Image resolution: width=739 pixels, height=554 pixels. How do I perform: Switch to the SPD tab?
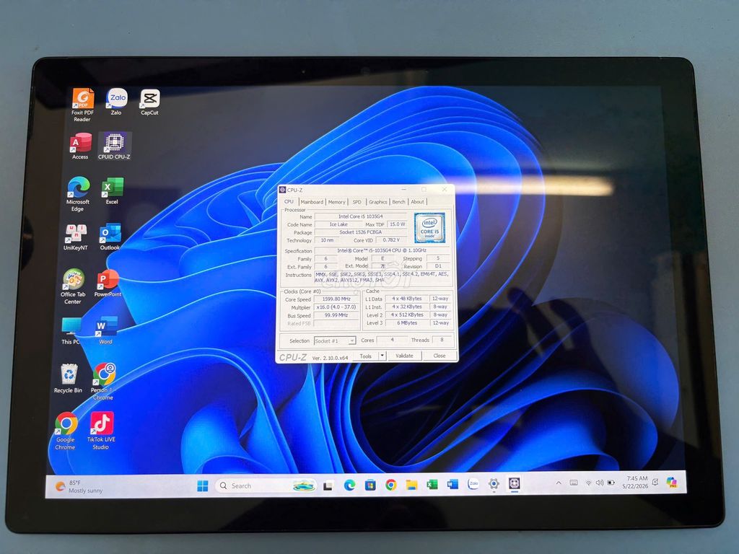[x=357, y=202]
